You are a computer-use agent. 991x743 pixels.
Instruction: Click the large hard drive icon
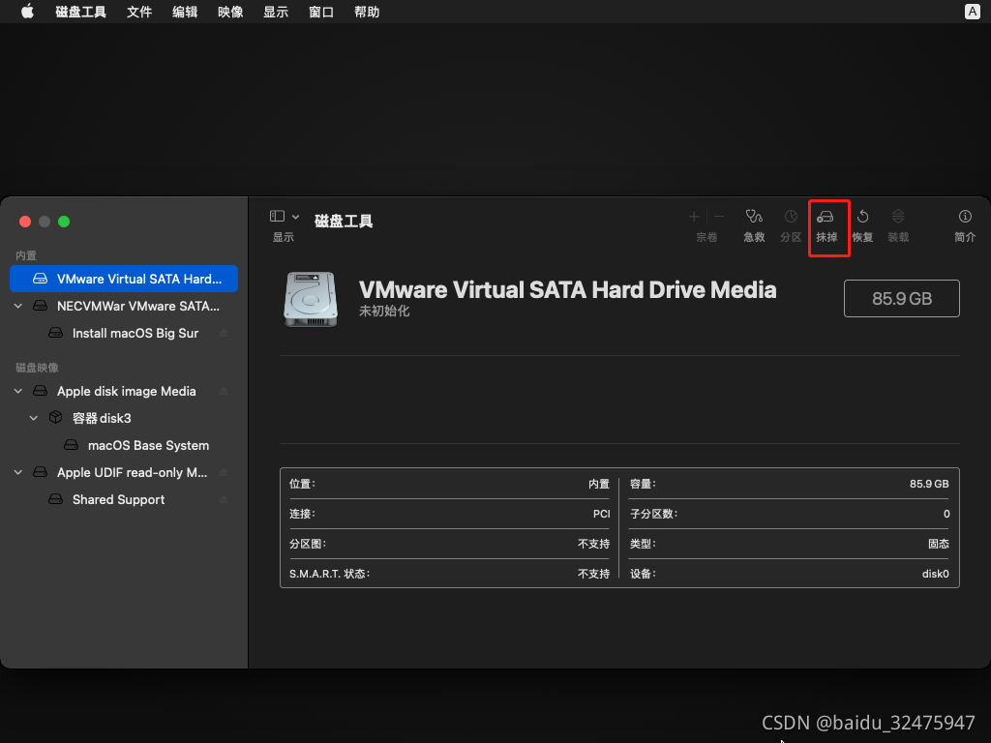(x=312, y=298)
